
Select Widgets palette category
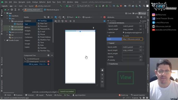click(28, 31)
